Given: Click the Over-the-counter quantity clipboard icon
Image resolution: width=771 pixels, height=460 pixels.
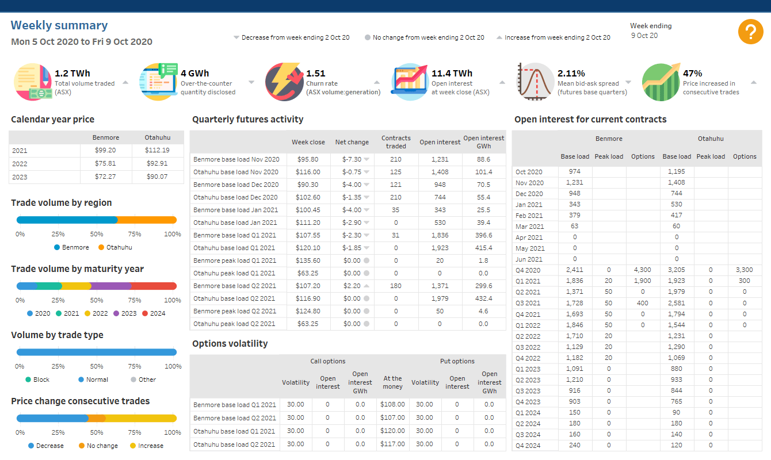Looking at the screenshot, I should 158,81.
